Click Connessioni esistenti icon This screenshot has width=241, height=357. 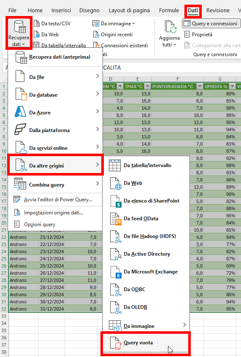pyautogui.click(x=96, y=45)
